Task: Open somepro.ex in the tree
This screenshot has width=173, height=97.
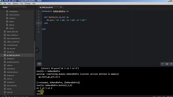Action: tap(11, 82)
